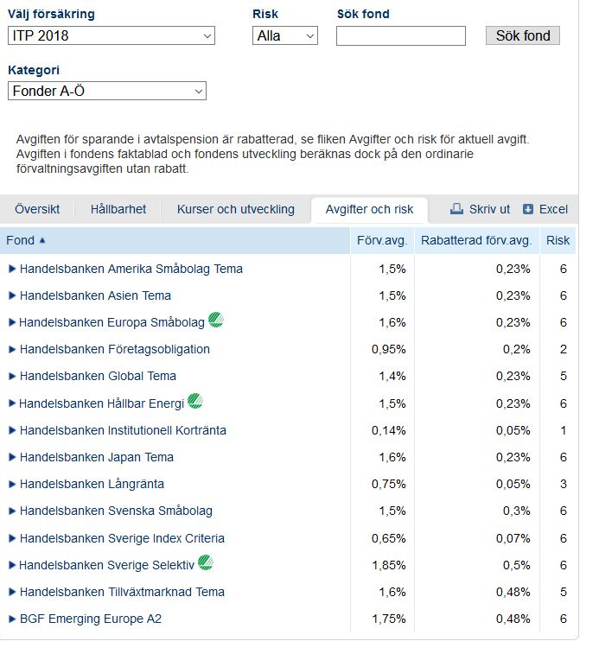Switch to the Hållbarhet tab
The height and width of the screenshot is (654, 599).
[x=118, y=209]
